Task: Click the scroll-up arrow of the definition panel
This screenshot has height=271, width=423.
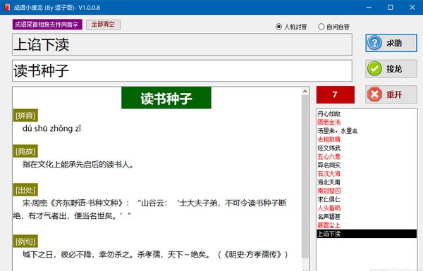Action: [x=305, y=92]
